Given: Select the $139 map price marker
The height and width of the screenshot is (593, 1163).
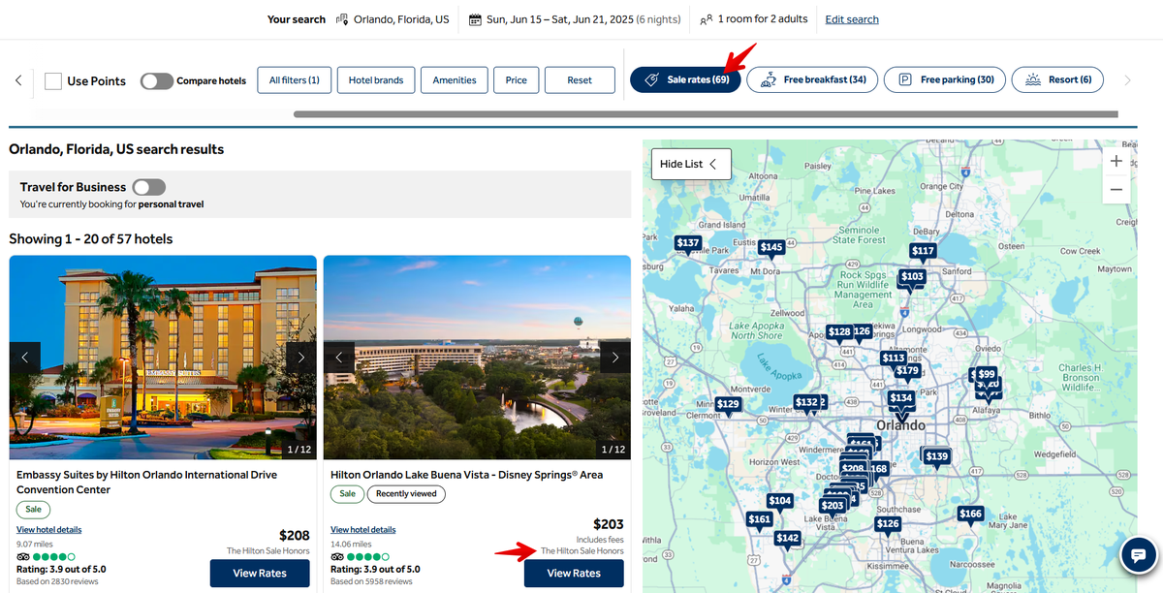Looking at the screenshot, I should (936, 457).
